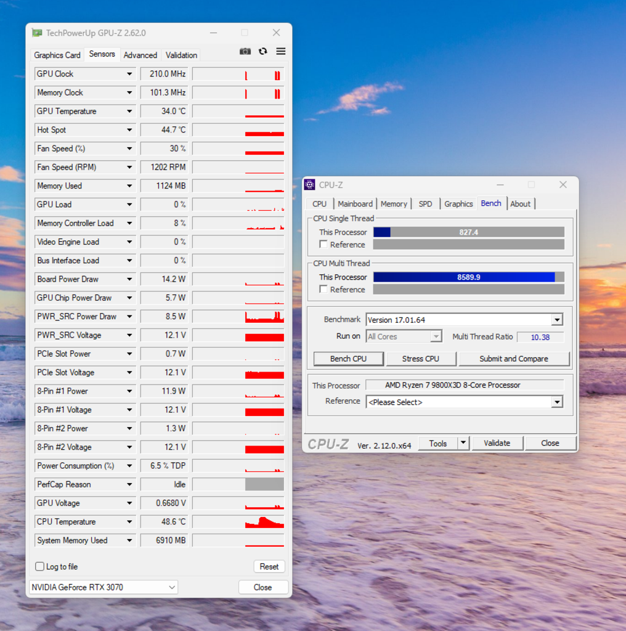The width and height of the screenshot is (626, 631).
Task: Click the System Memory Used value 6910 MB
Action: tap(164, 540)
